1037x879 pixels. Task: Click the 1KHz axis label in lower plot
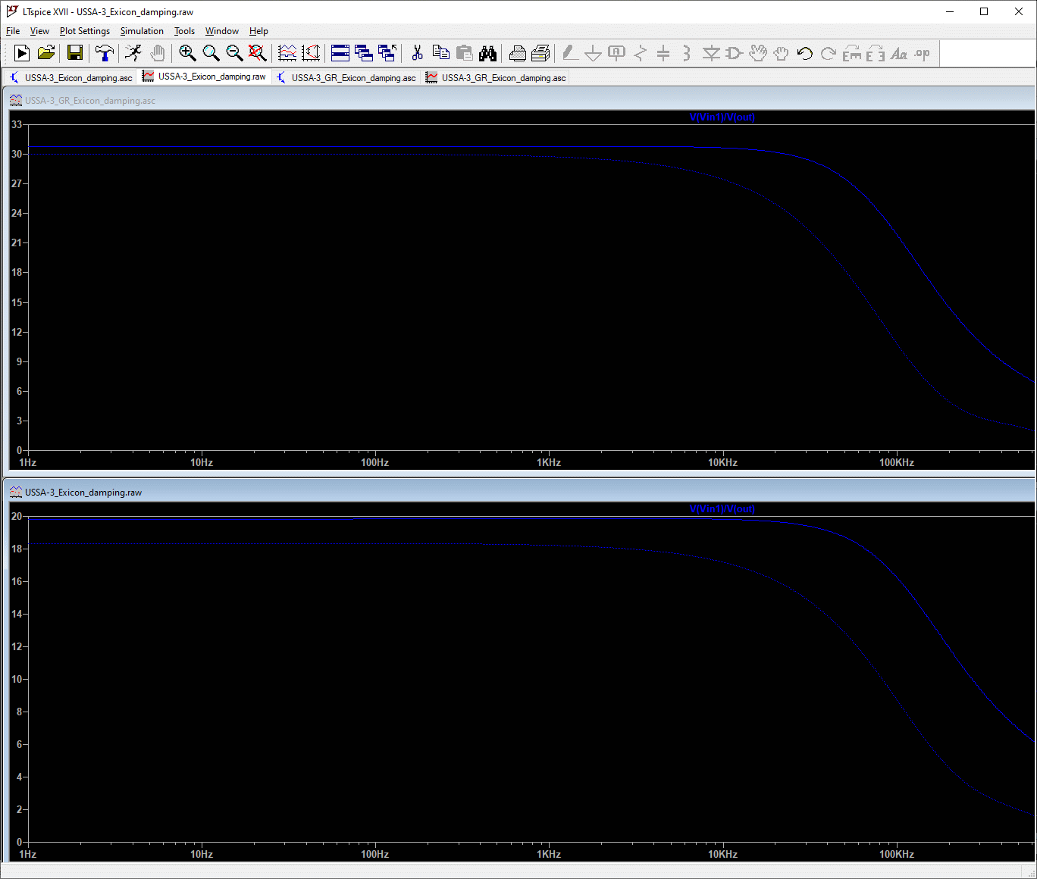point(549,854)
